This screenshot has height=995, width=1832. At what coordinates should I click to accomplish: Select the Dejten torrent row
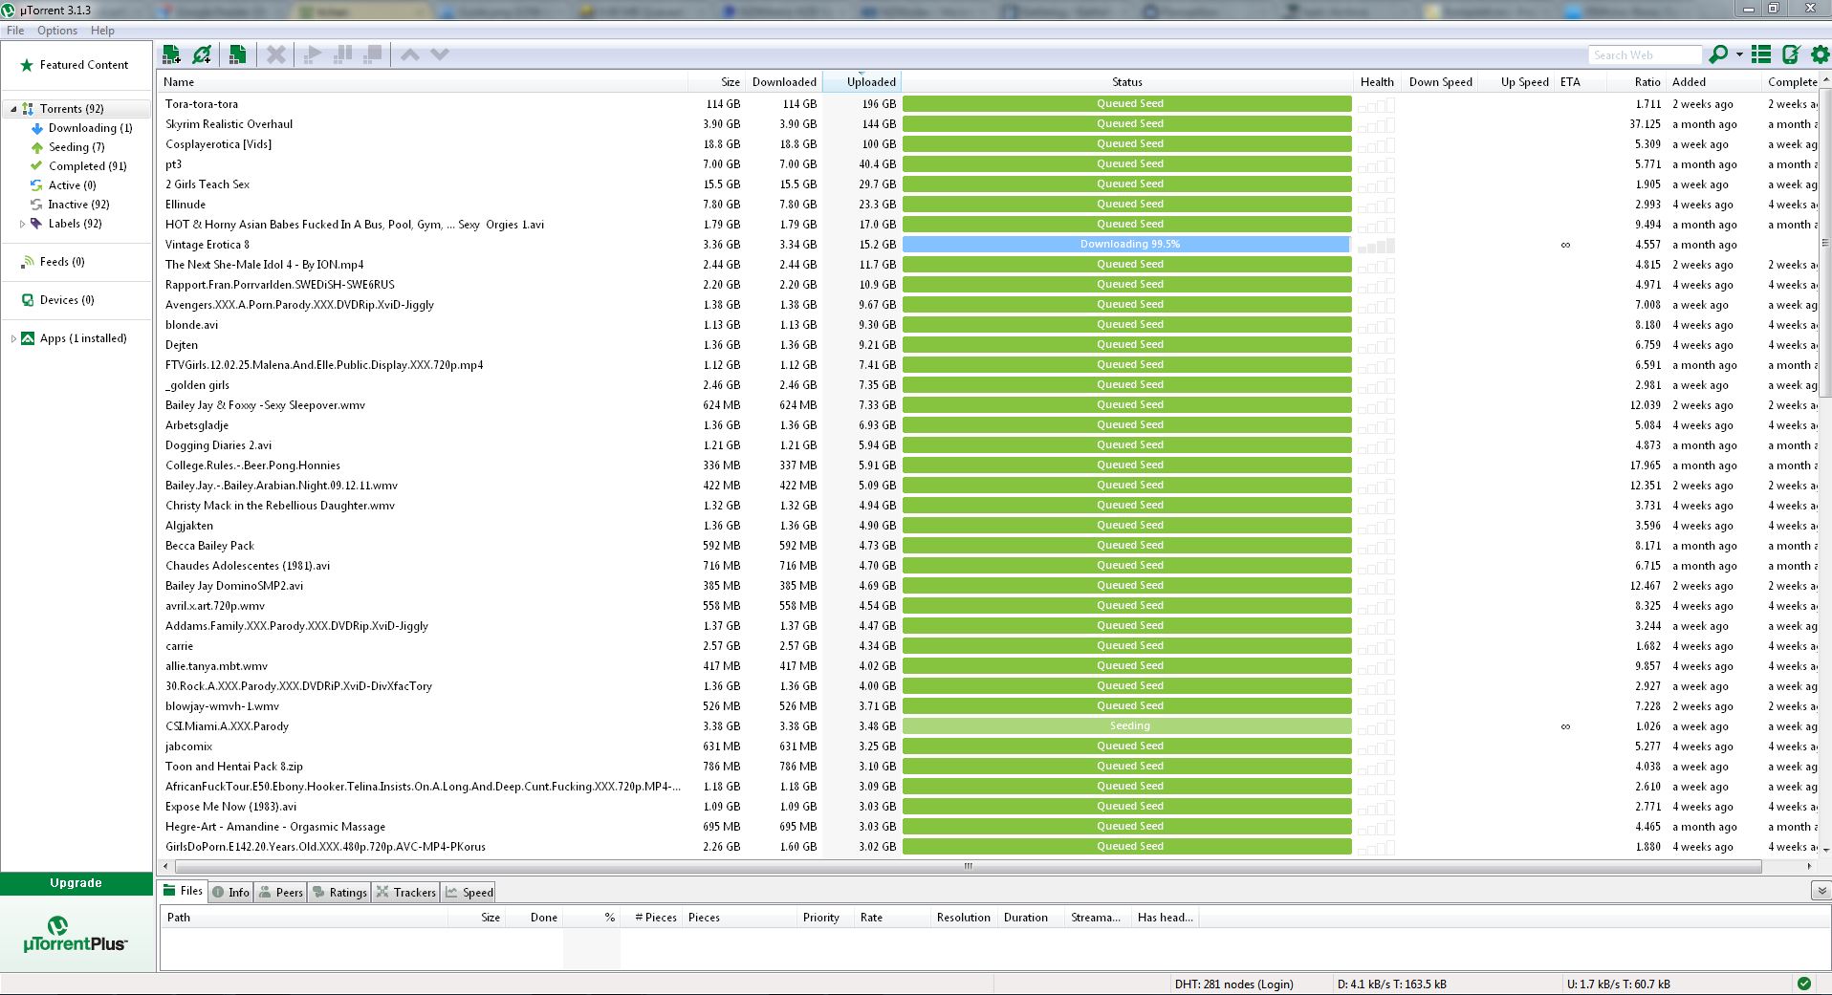[x=990, y=345]
